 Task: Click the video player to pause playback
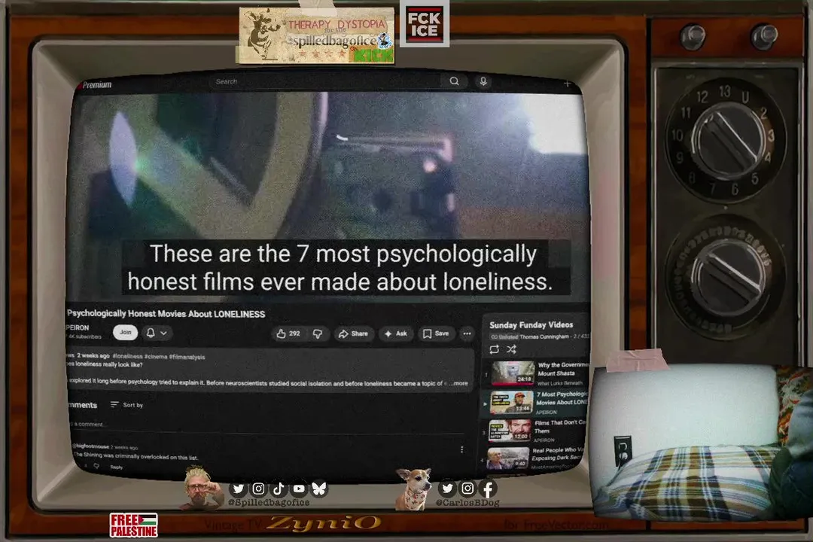pyautogui.click(x=329, y=197)
